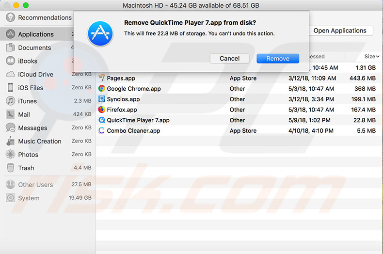This screenshot has height=254, width=383.
Task: Click App Store kind for Combo Cleaner
Action: click(x=243, y=131)
